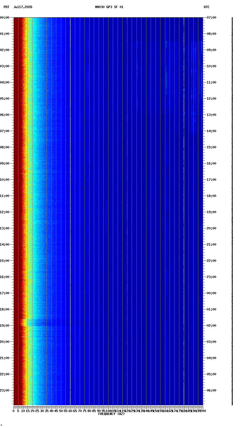Click 16:00 on the left PDT axis

click(5, 277)
